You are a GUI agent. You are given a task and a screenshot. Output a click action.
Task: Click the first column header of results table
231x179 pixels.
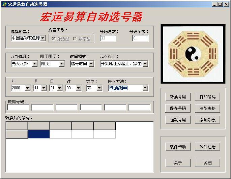tap(17, 126)
